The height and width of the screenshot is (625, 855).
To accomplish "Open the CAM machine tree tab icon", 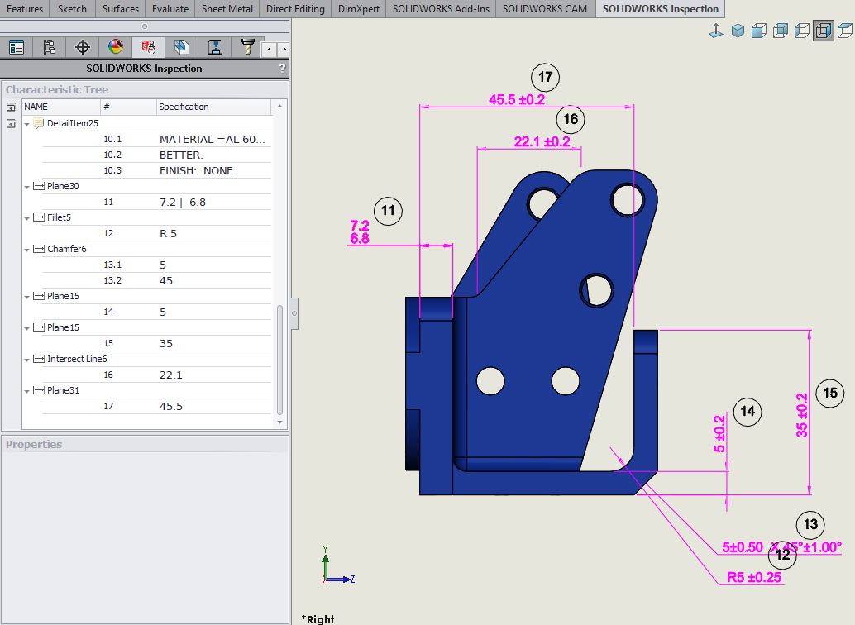I will 214,47.
